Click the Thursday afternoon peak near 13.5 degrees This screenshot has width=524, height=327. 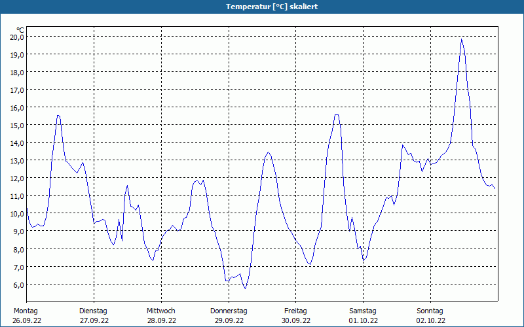[x=269, y=152]
